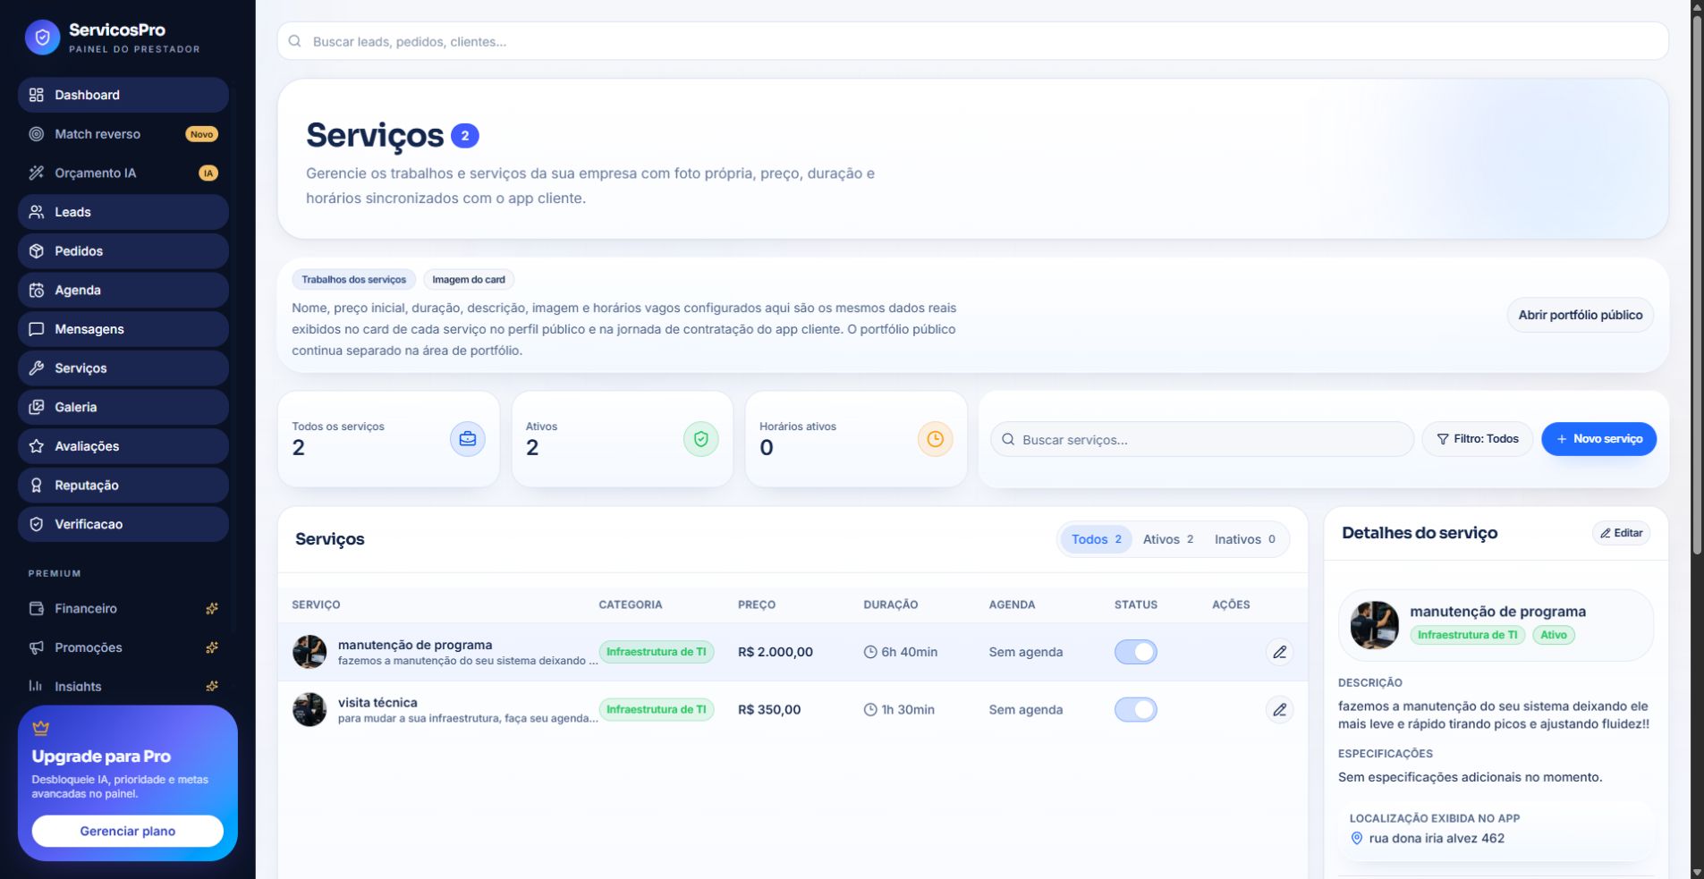This screenshot has height=879, width=1704.
Task: Open the Filtro: Todos filter dropdown
Action: [x=1478, y=439]
